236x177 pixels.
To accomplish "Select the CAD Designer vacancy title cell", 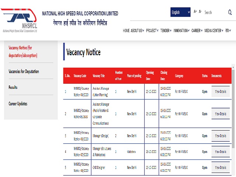I will pyautogui.click(x=99, y=167).
